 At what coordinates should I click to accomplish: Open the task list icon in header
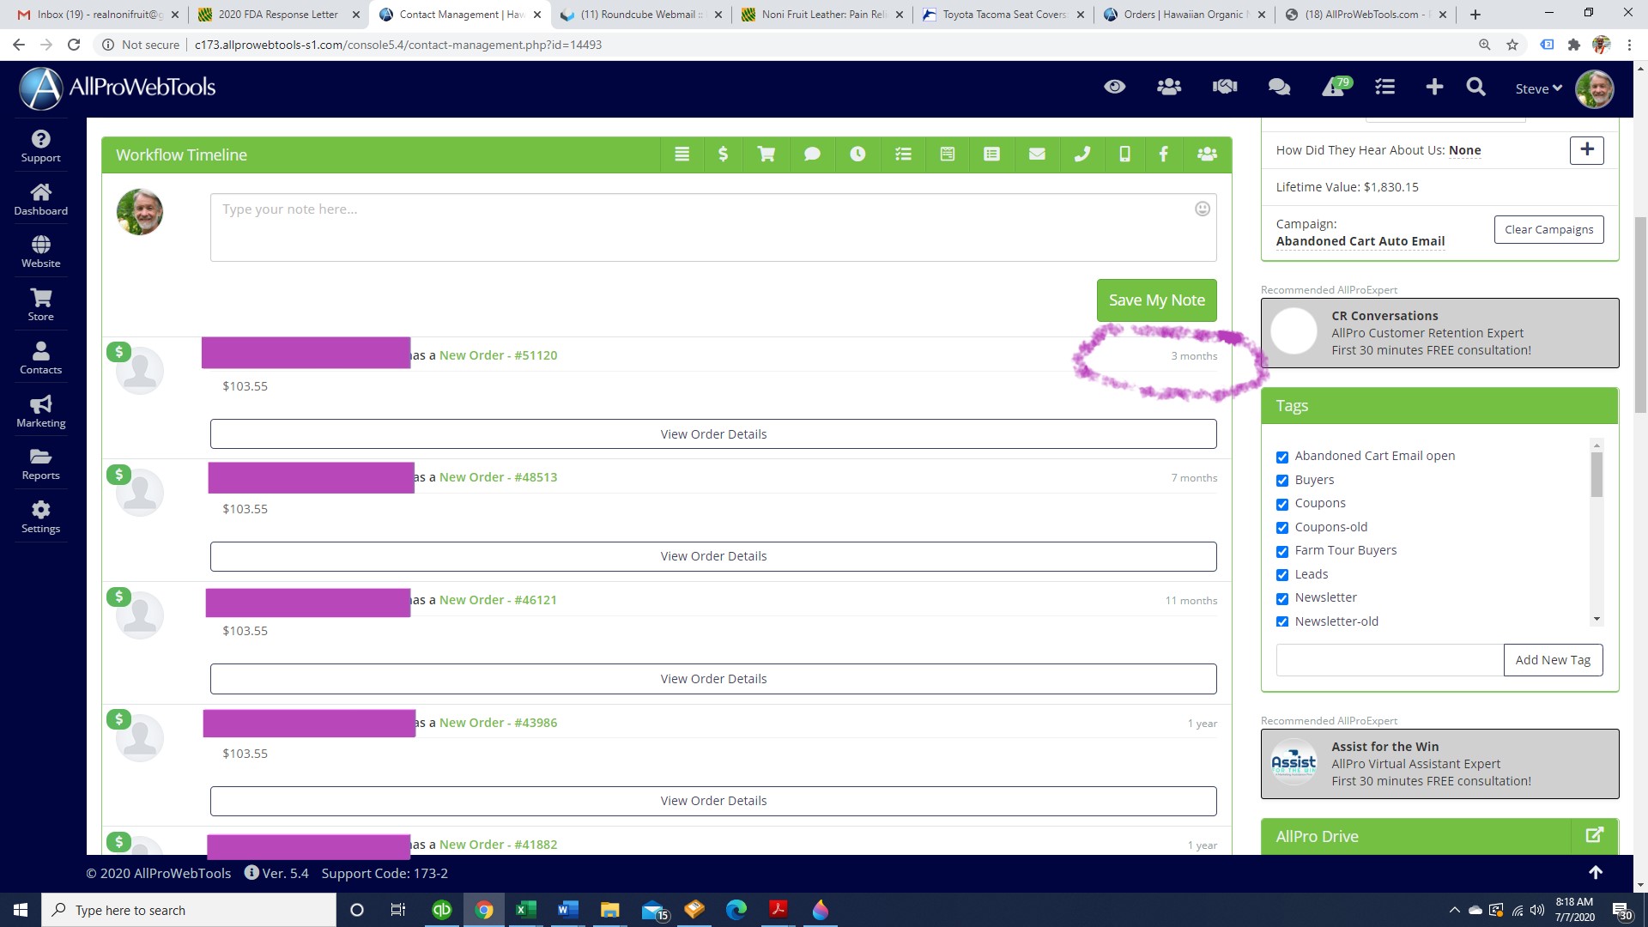(1384, 87)
